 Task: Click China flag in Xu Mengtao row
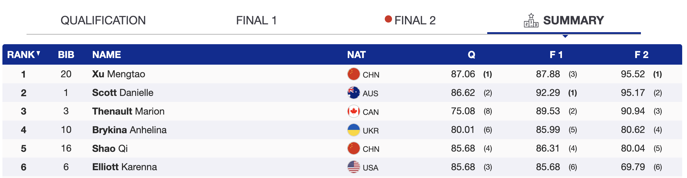coord(353,74)
